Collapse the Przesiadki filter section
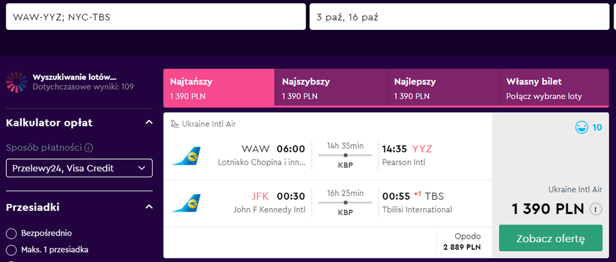Image resolution: width=616 pixels, height=262 pixels. tap(149, 207)
